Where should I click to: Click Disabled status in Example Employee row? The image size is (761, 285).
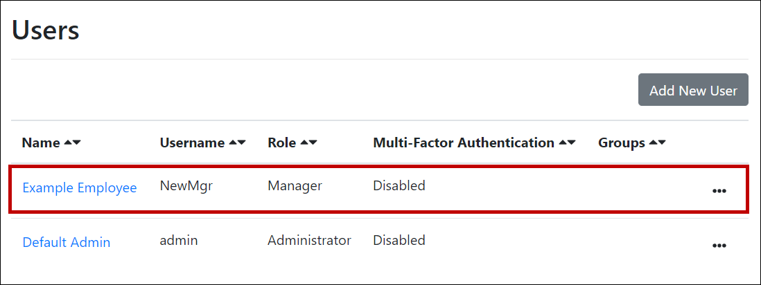click(399, 185)
